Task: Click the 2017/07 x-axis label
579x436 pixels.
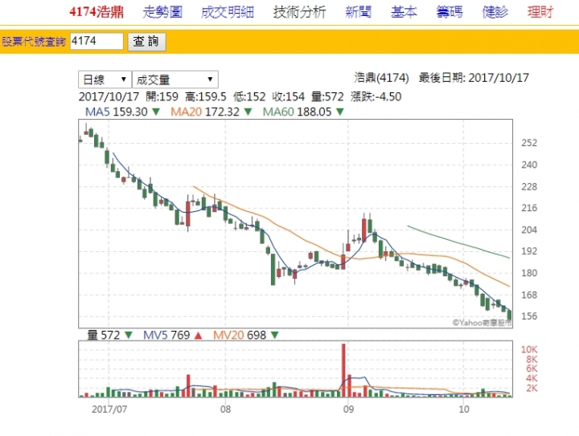Action: coord(109,409)
